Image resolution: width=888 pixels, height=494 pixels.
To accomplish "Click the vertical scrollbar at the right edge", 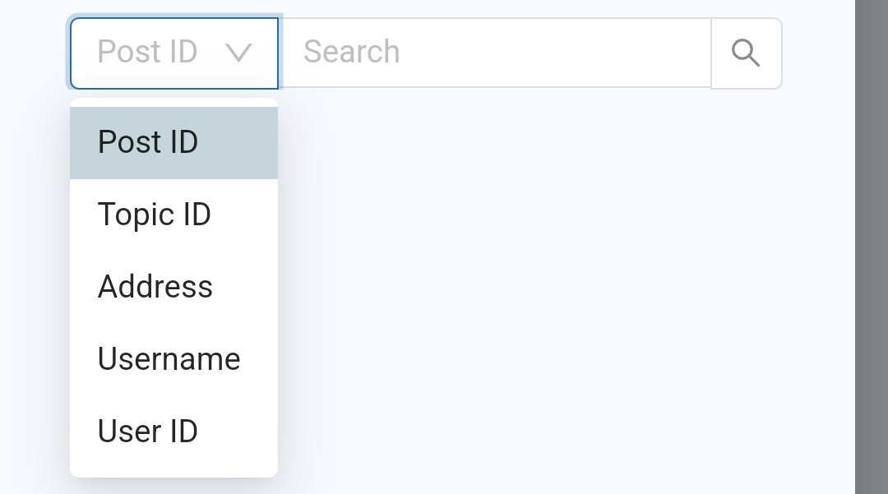I will (871, 247).
